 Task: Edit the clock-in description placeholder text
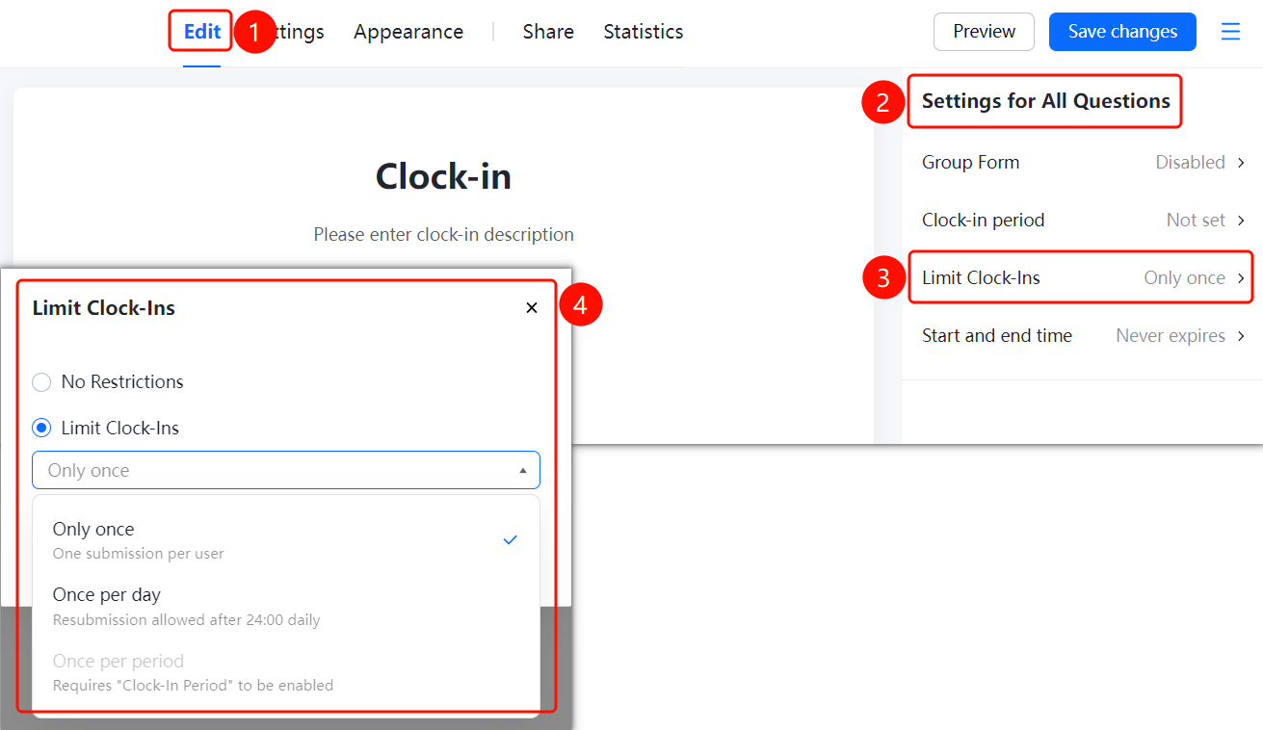coord(443,235)
